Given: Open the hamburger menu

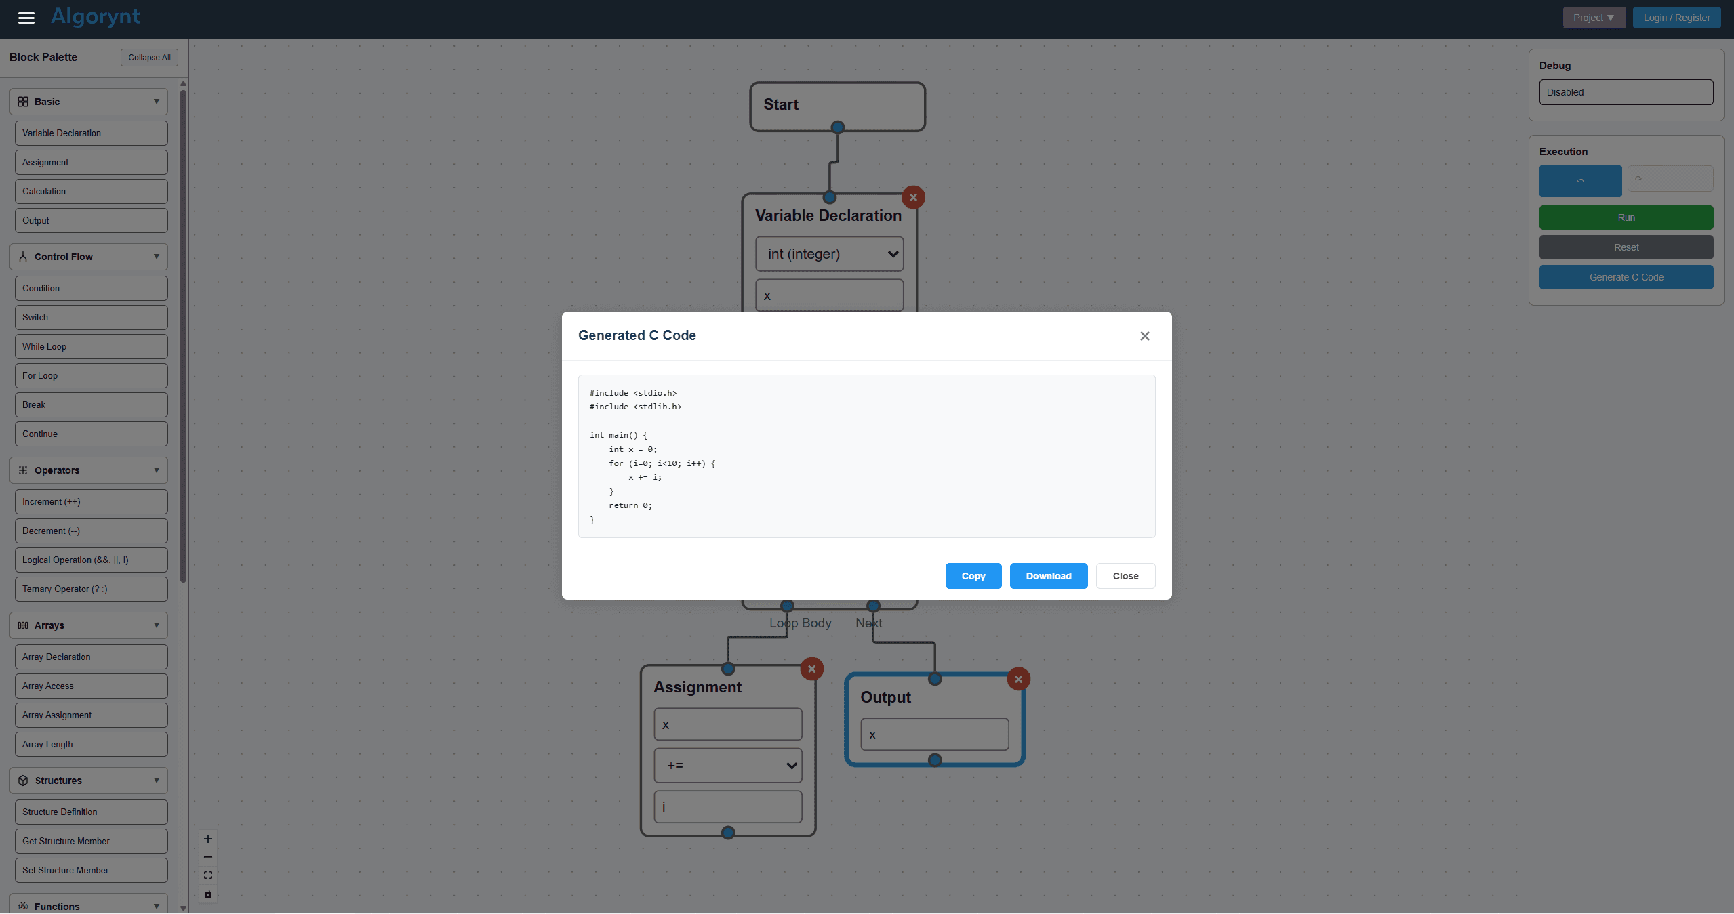Looking at the screenshot, I should point(26,18).
